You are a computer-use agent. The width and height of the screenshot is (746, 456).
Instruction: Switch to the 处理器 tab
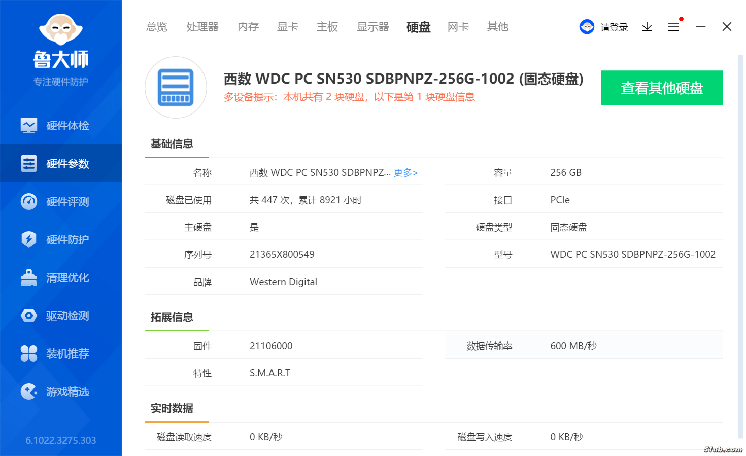[202, 27]
